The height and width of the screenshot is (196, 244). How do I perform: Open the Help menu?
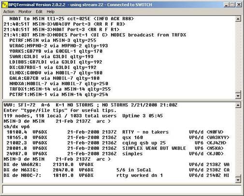click(x=50, y=12)
